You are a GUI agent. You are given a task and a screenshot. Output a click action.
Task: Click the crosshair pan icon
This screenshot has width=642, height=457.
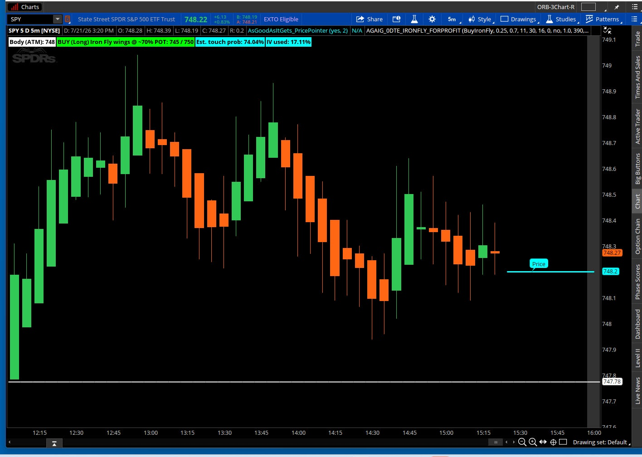553,442
